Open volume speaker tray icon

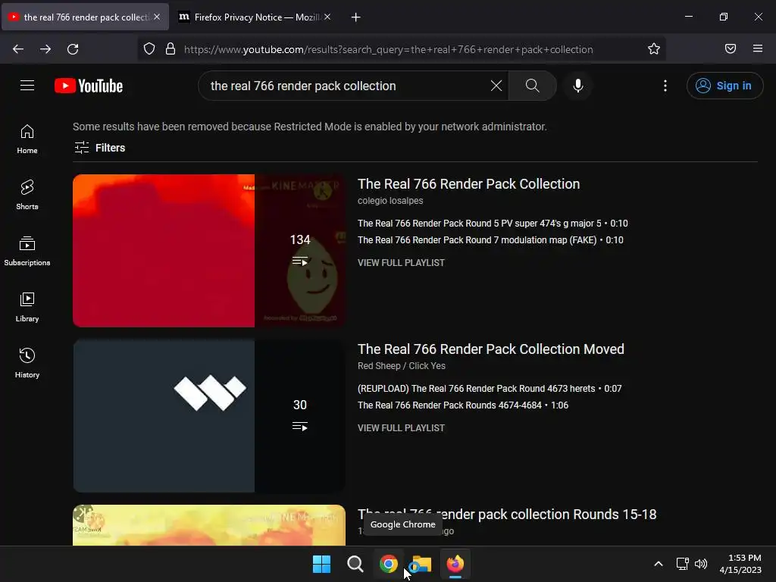point(701,564)
